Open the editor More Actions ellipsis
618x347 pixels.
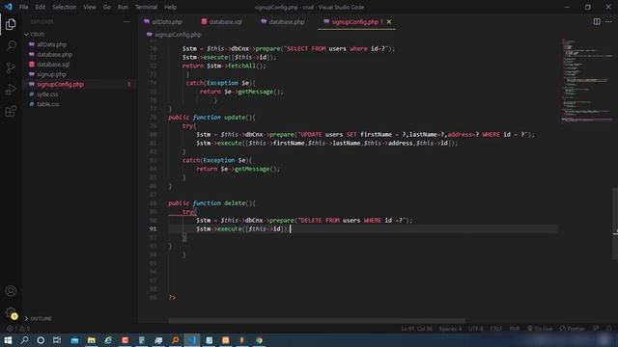(609, 21)
